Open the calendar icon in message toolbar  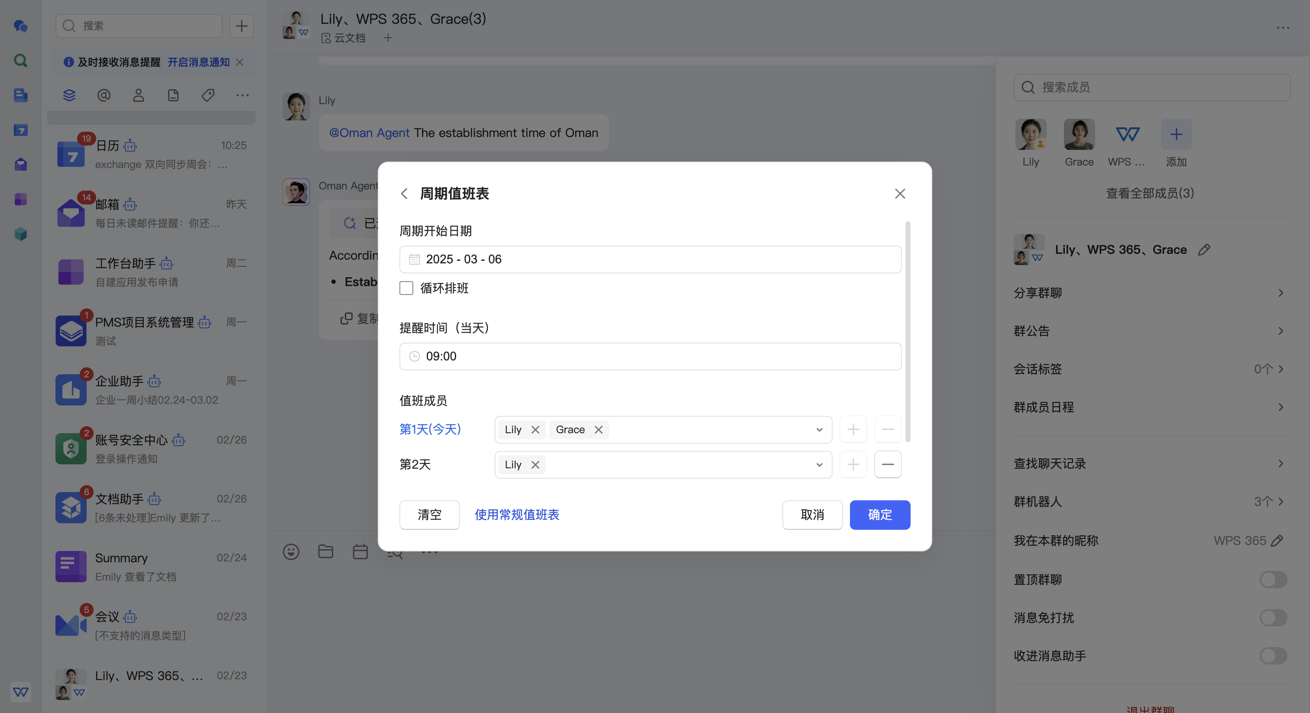[360, 552]
